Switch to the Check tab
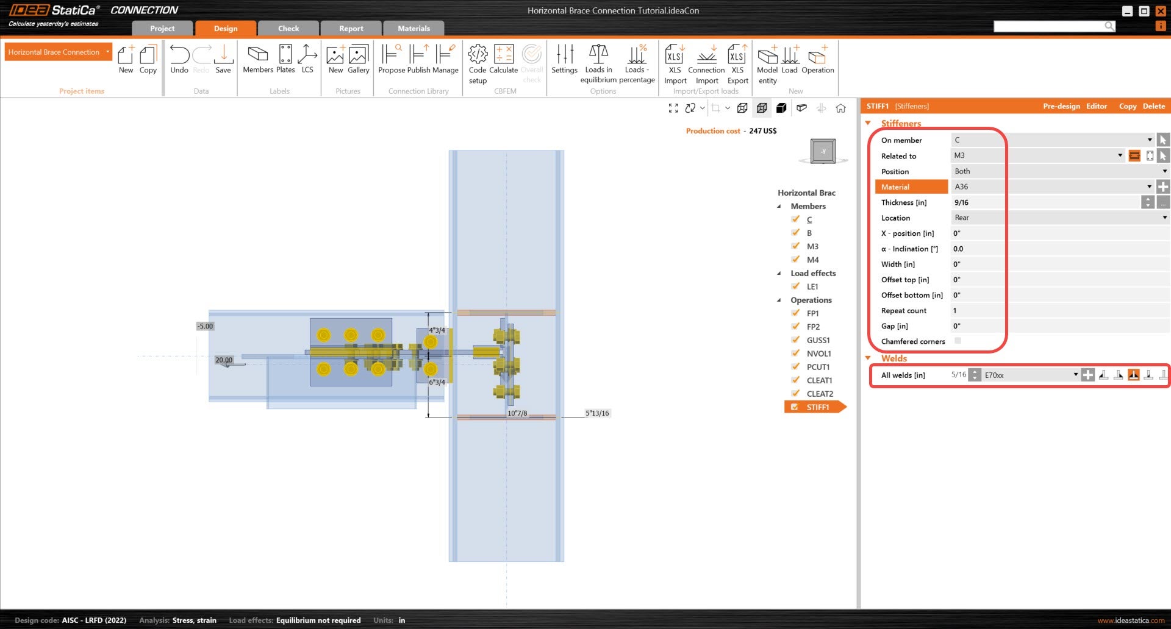This screenshot has width=1171, height=629. (288, 29)
